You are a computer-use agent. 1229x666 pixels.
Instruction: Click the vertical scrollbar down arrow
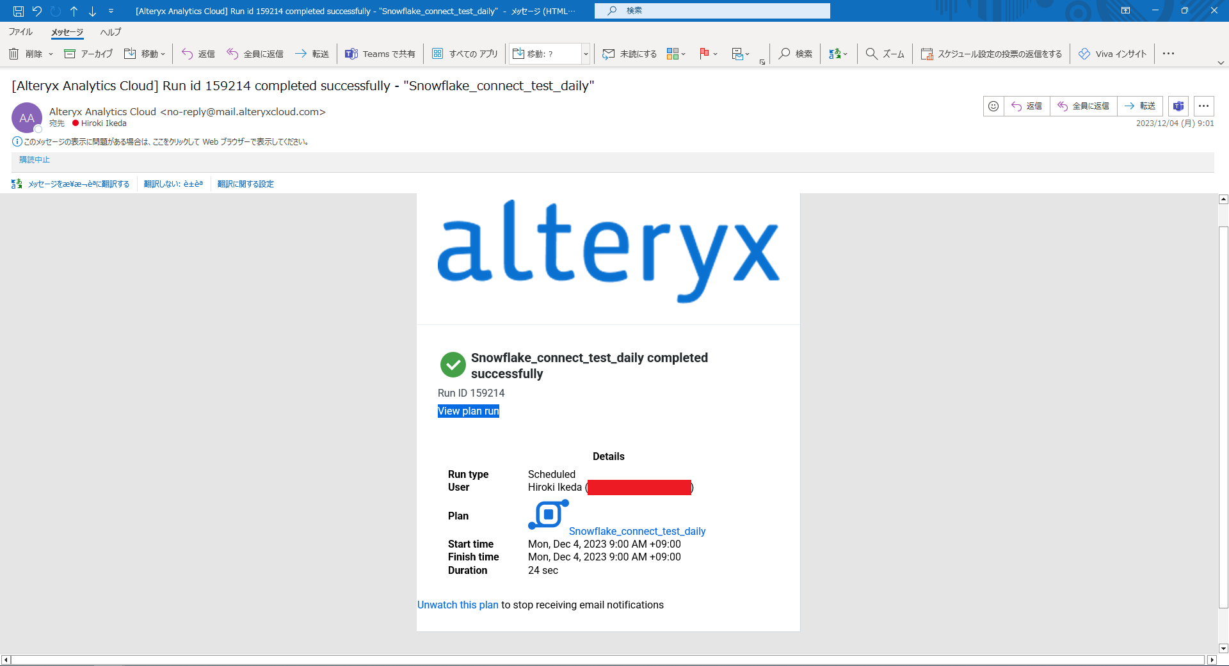[1223, 648]
